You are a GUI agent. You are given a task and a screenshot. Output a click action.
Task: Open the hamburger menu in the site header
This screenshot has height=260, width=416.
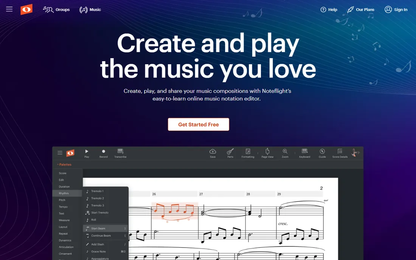[9, 9]
